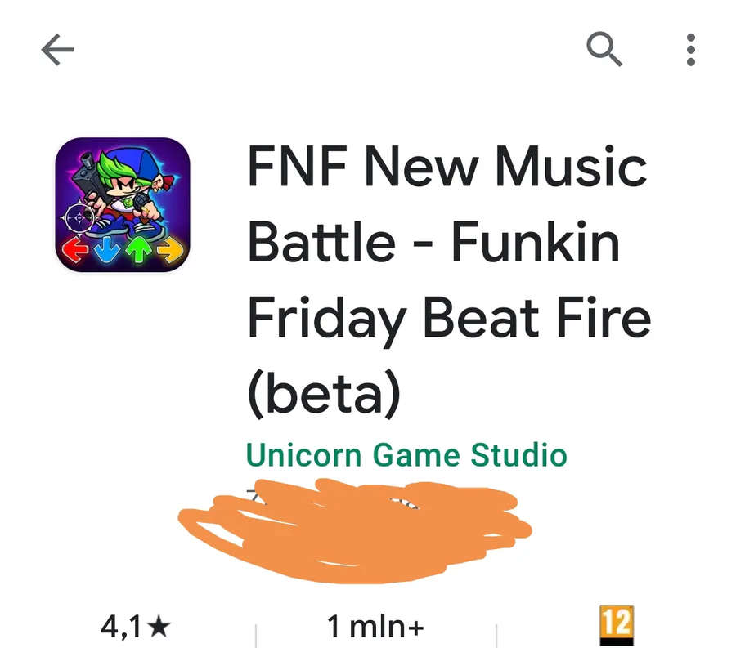Click the "Battle - Funkin" title line
This screenshot has height=648, width=736.
433,242
